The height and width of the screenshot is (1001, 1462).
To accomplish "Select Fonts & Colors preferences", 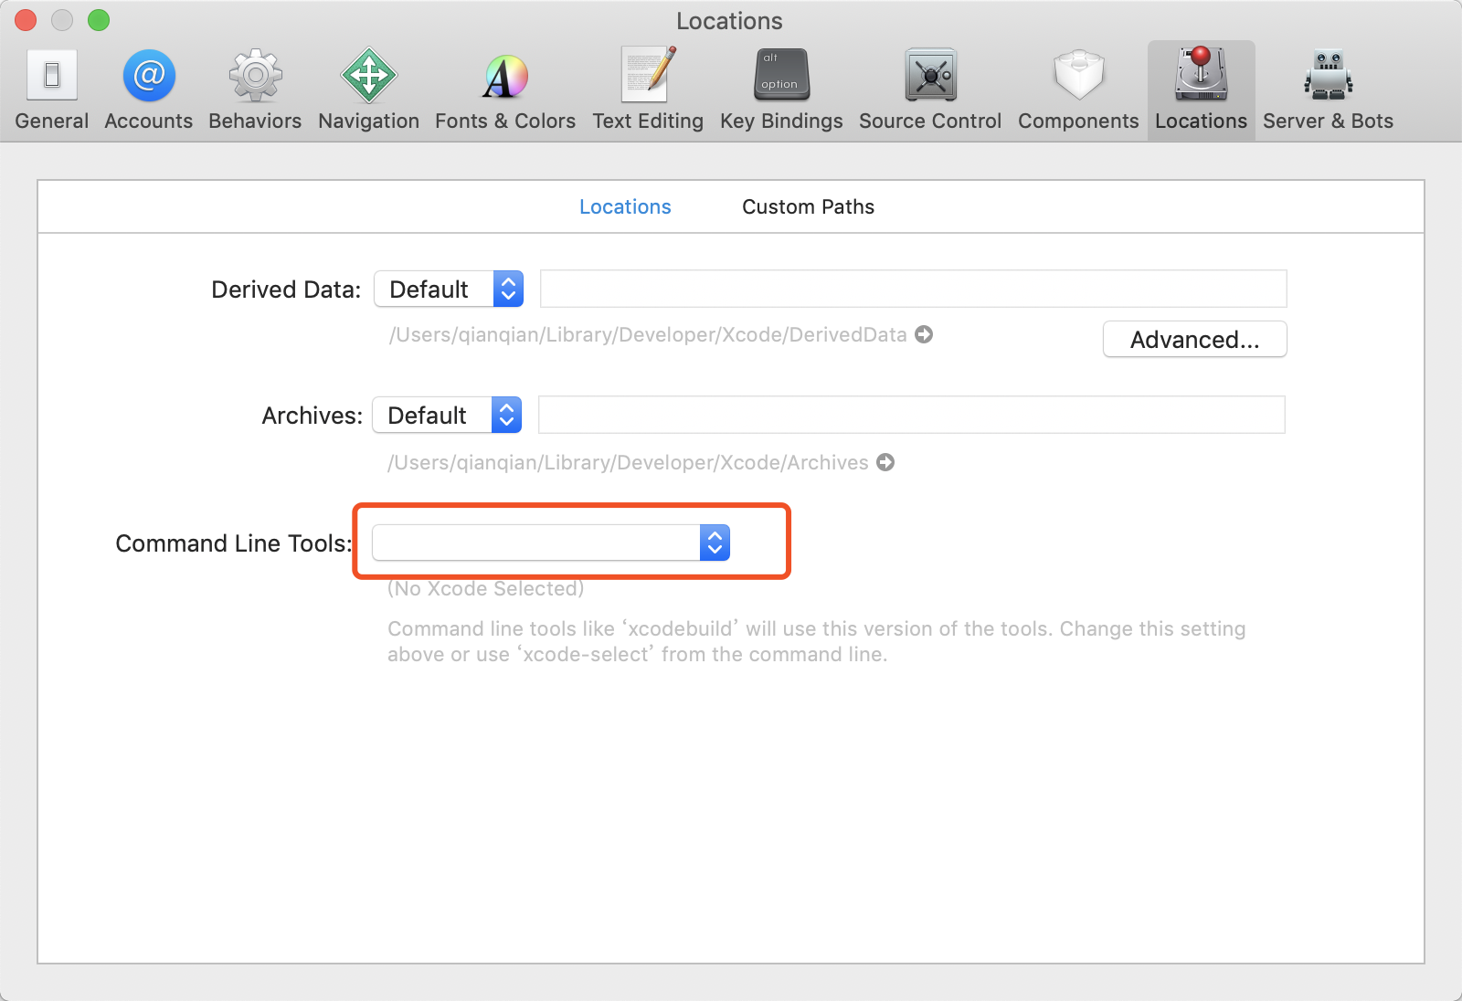I will coord(505,90).
